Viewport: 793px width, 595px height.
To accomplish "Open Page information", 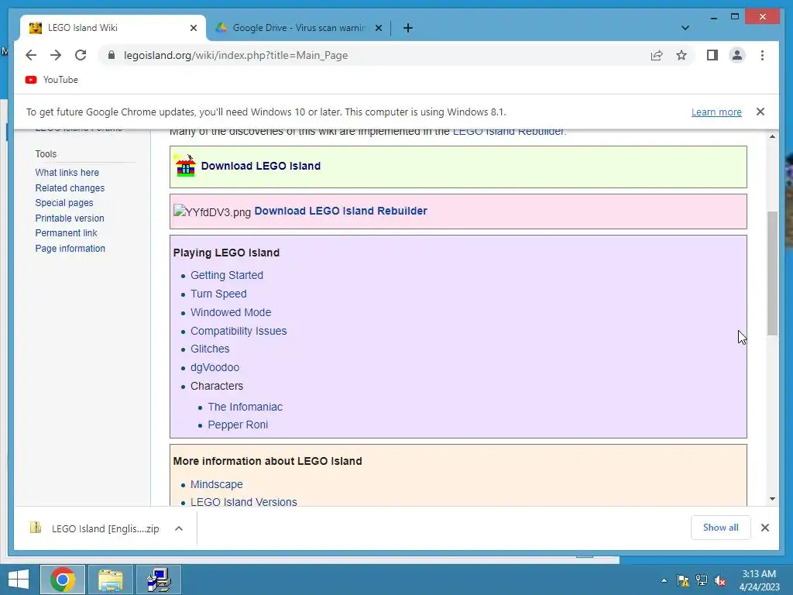I will click(x=70, y=249).
